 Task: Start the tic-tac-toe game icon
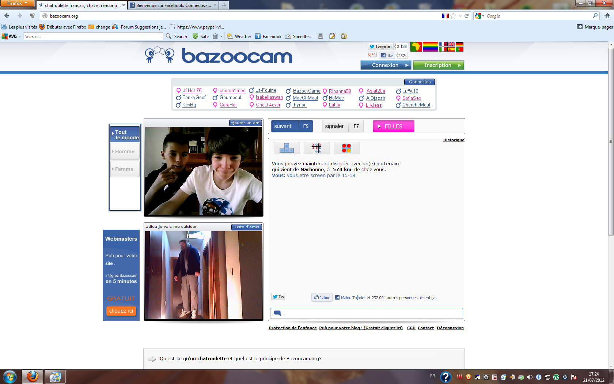tap(317, 148)
